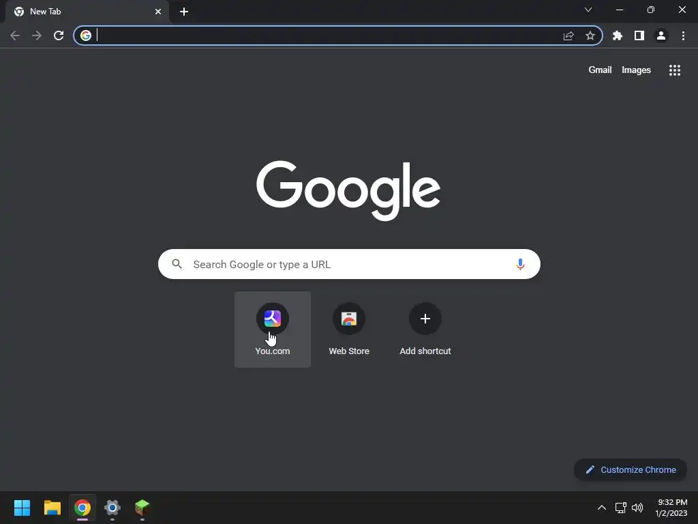Open the Images link
This screenshot has width=698, height=524.
(636, 70)
